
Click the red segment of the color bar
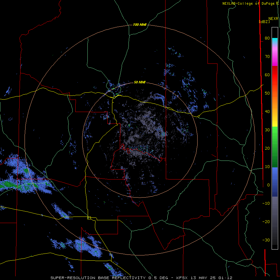coord(275,75)
